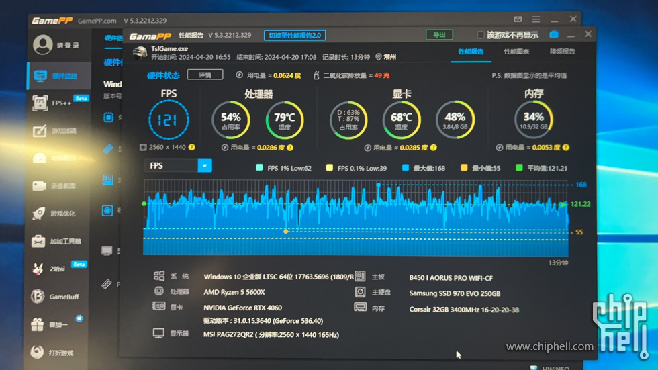Click the FPS 121 circular gauge
This screenshot has width=658, height=370.
tap(169, 120)
